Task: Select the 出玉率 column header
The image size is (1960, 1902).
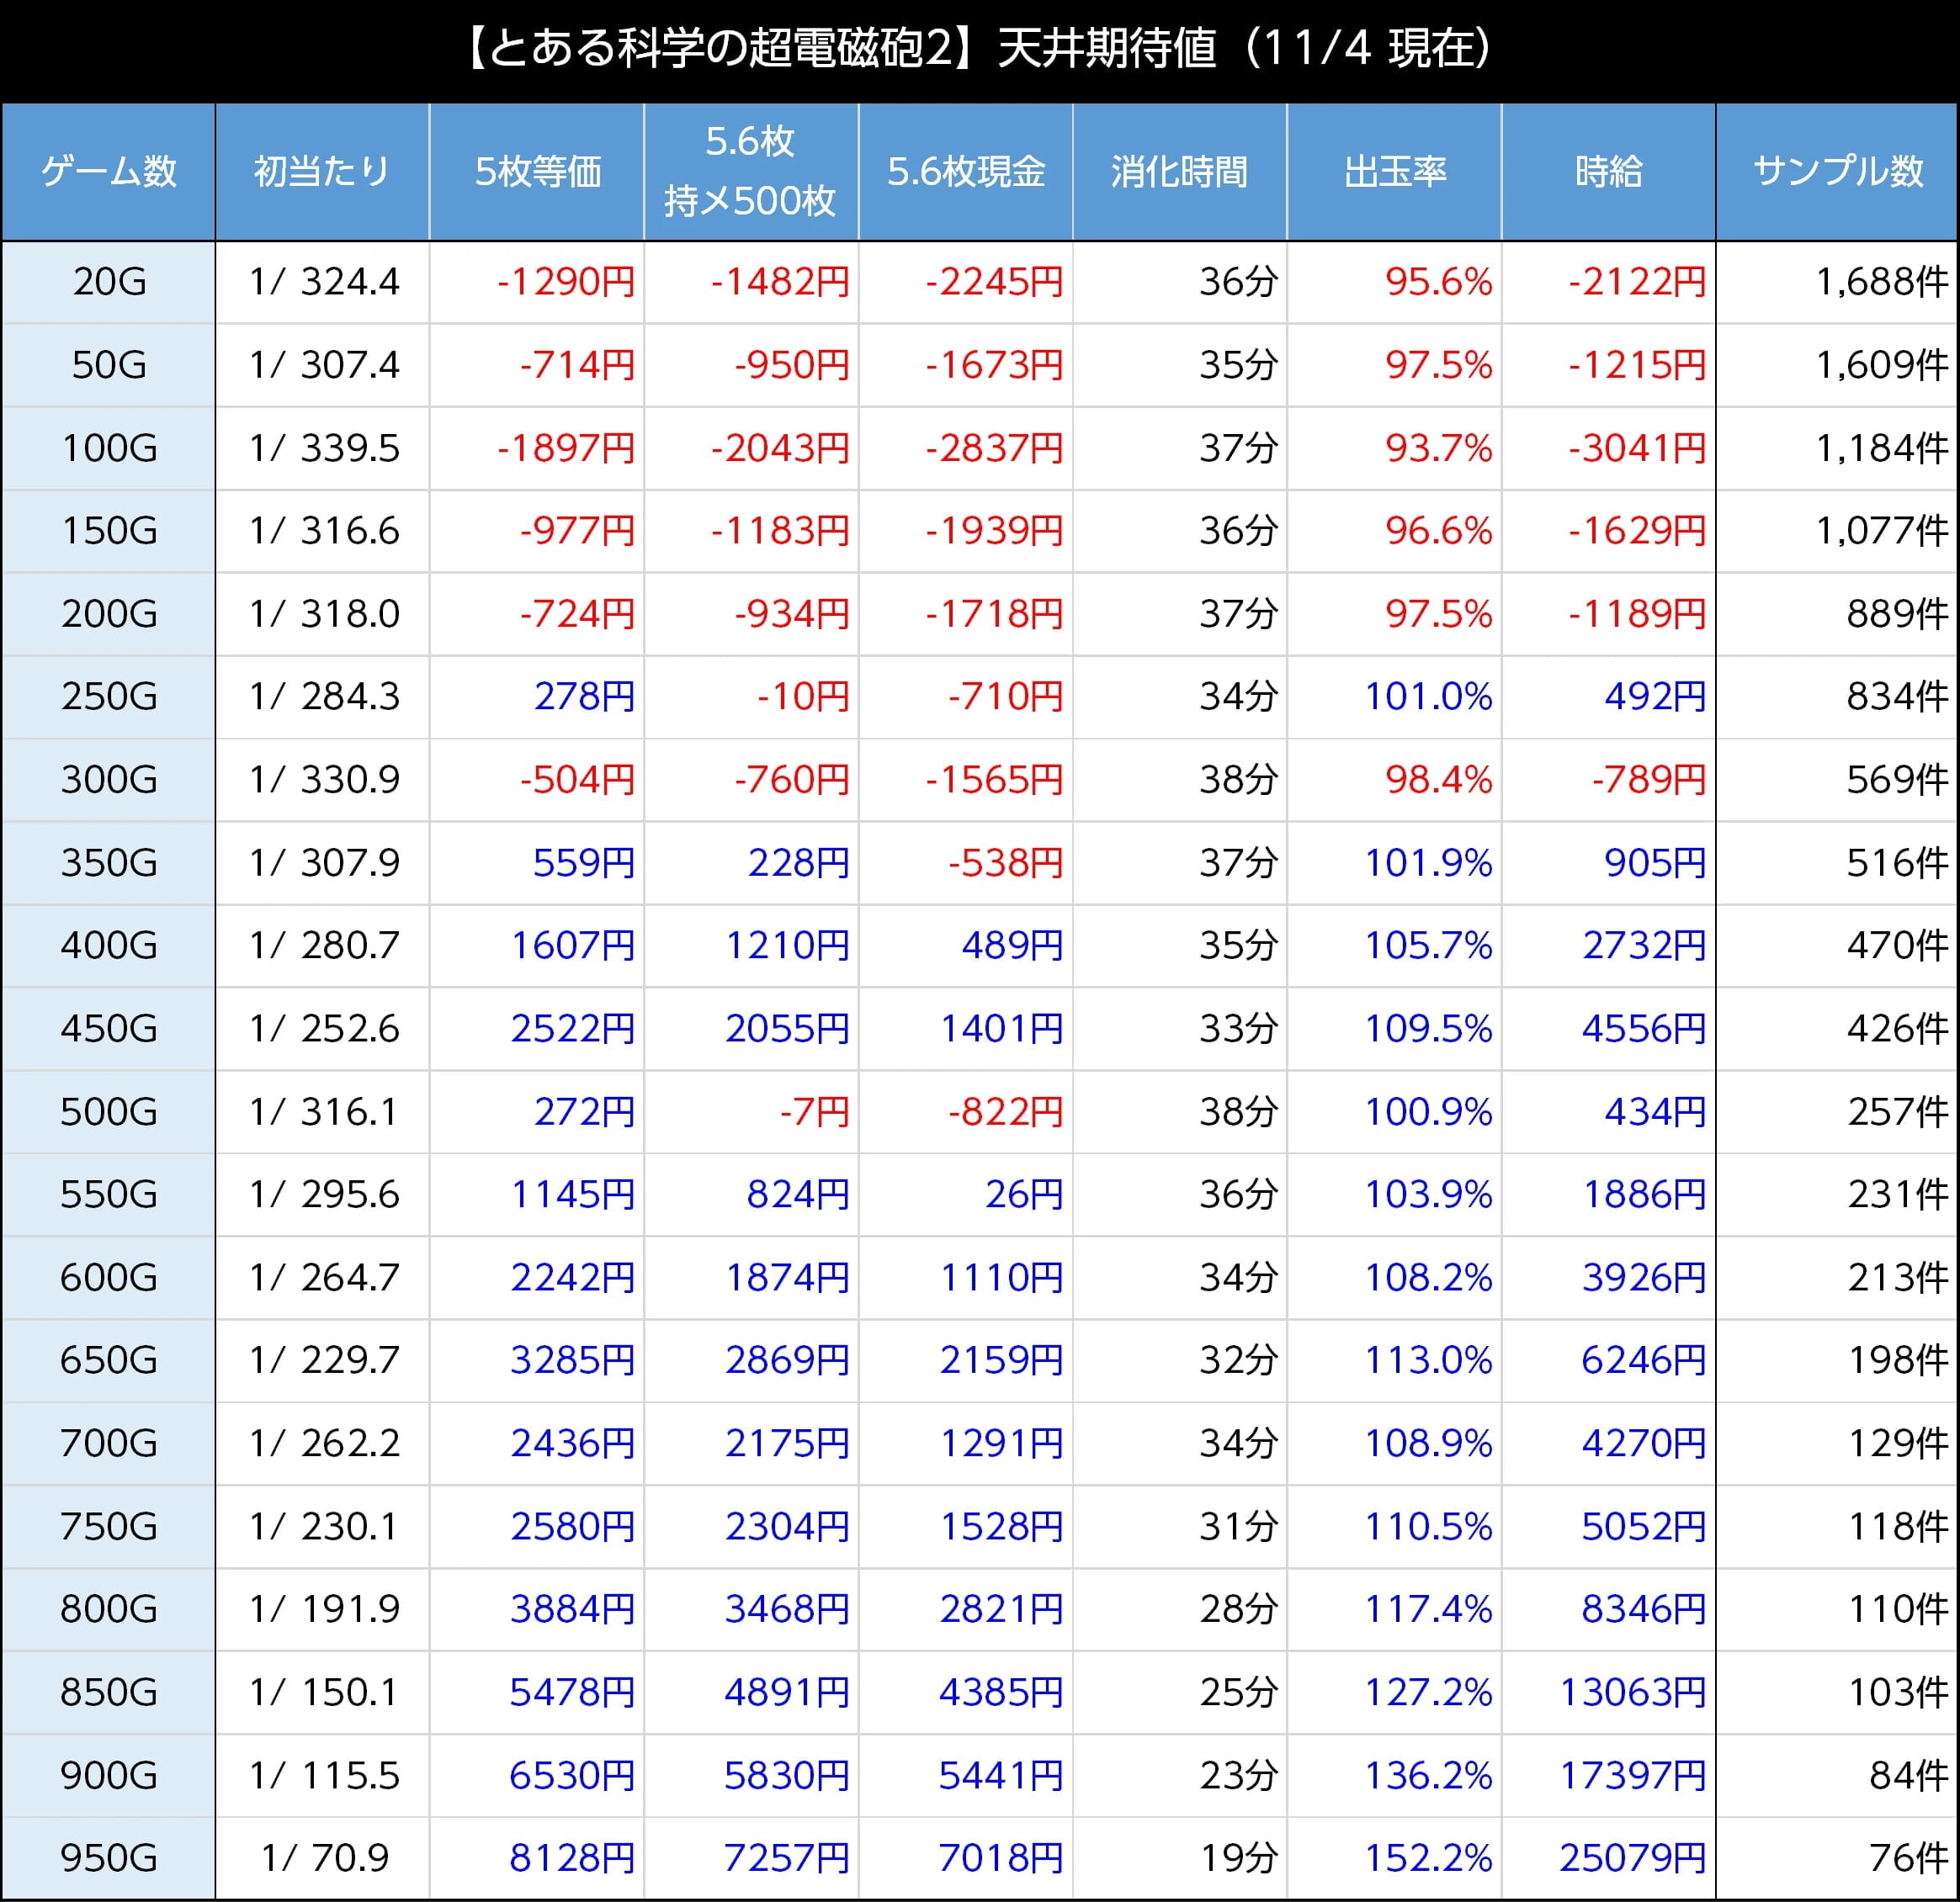Action: click(1394, 172)
